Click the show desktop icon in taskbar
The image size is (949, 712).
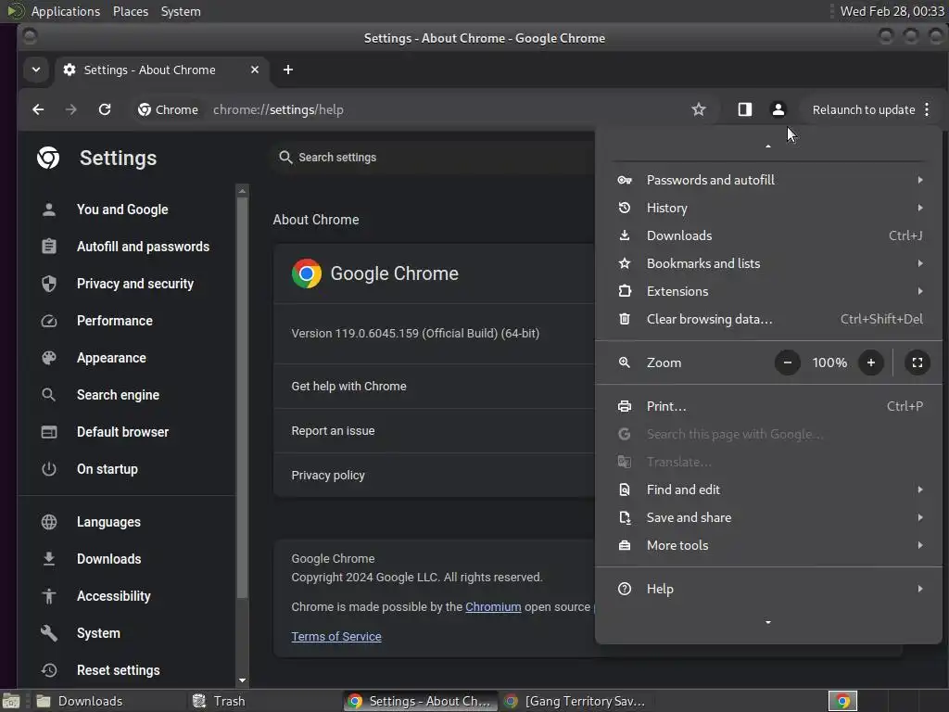(x=11, y=701)
